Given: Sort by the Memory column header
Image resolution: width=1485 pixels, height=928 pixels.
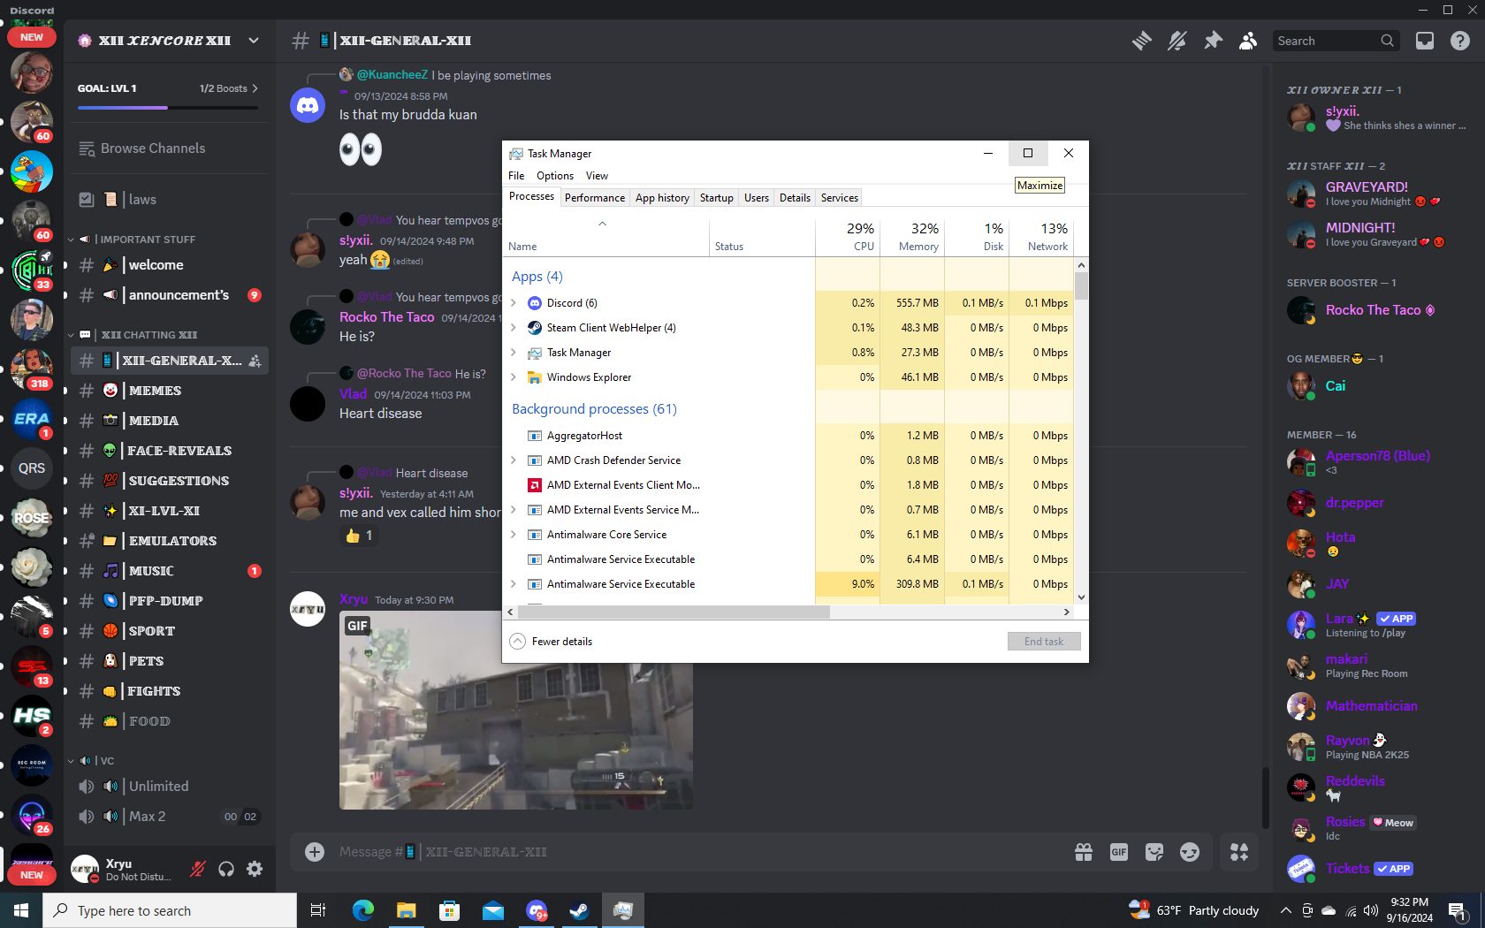Looking at the screenshot, I should pyautogui.click(x=912, y=237).
